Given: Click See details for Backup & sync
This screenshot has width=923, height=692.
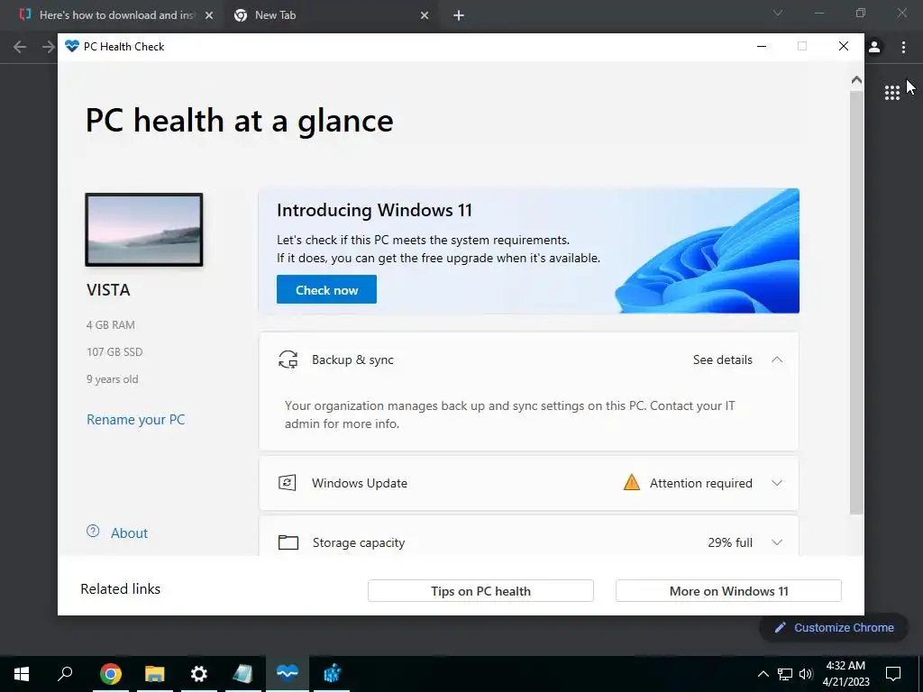Looking at the screenshot, I should click(x=722, y=360).
